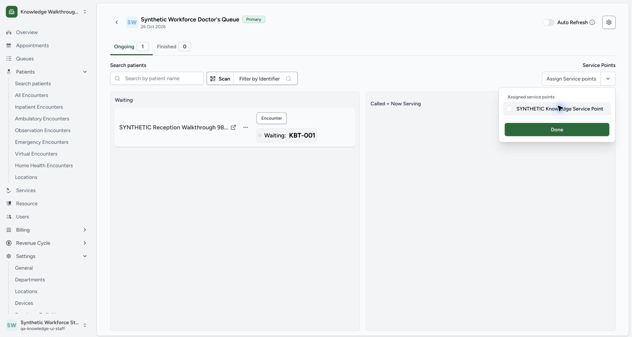This screenshot has height=337, width=632.
Task: Select the Ongoing tab
Action: 131,46
